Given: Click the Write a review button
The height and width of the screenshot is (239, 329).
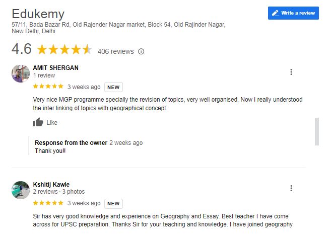Looking at the screenshot, I should click(293, 13).
